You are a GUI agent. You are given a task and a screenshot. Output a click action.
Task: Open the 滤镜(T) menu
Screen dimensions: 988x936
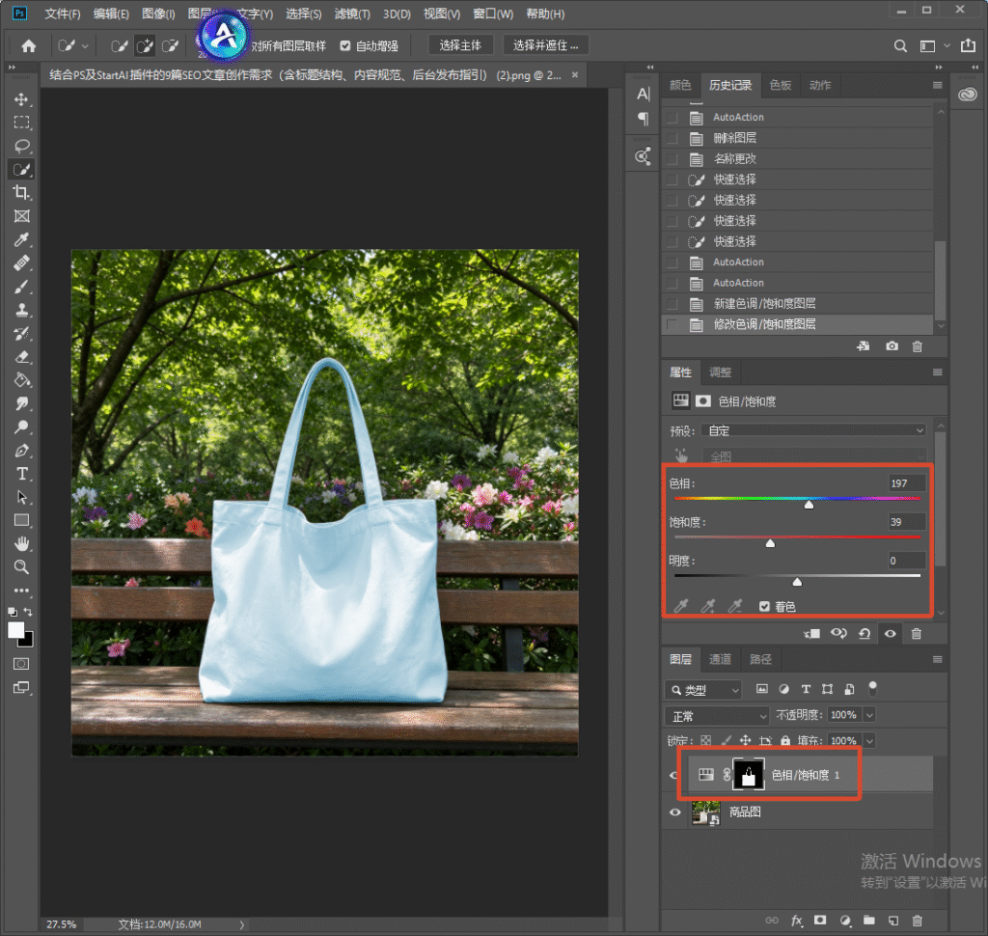[x=352, y=14]
